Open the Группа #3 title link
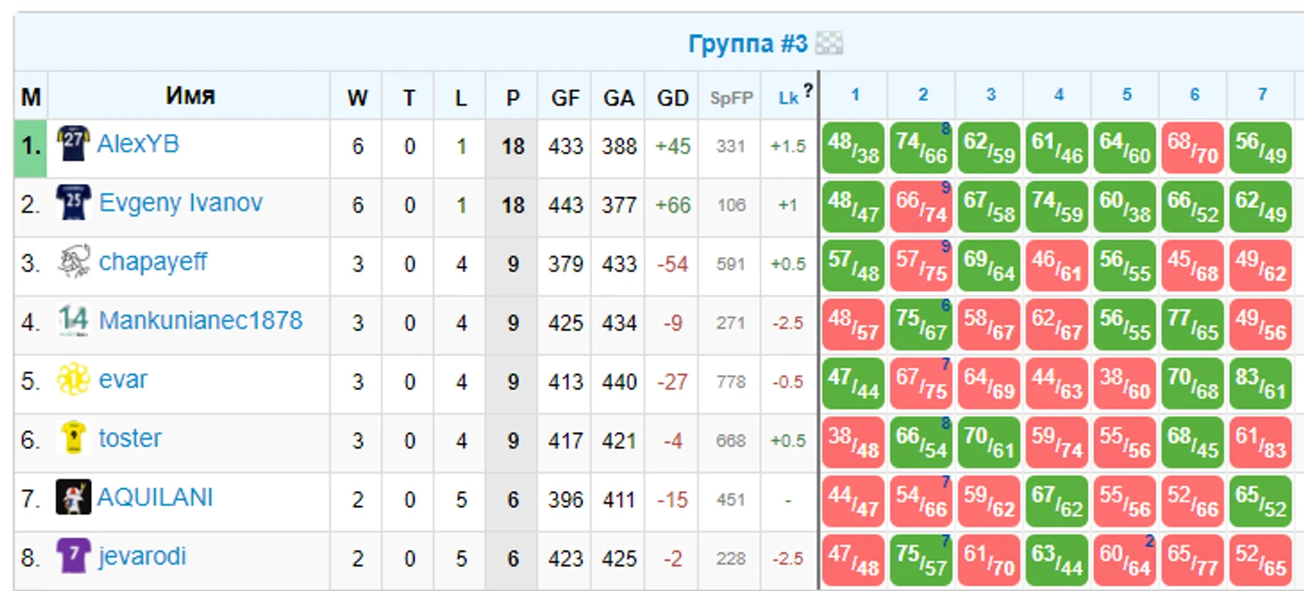 click(748, 44)
